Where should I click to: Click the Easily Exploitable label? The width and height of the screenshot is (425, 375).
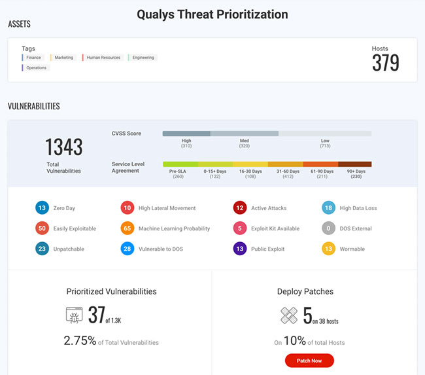point(75,228)
